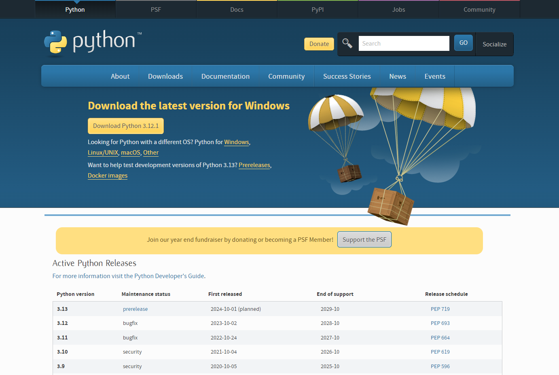The image size is (559, 375).
Task: Click the Support the PSF button
Action: point(364,239)
